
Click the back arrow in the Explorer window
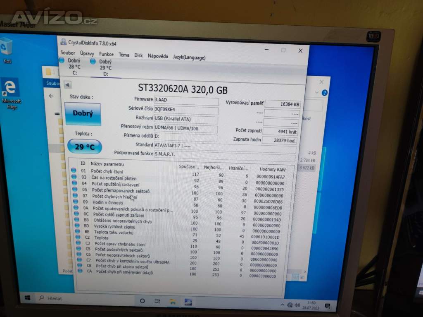(51, 96)
